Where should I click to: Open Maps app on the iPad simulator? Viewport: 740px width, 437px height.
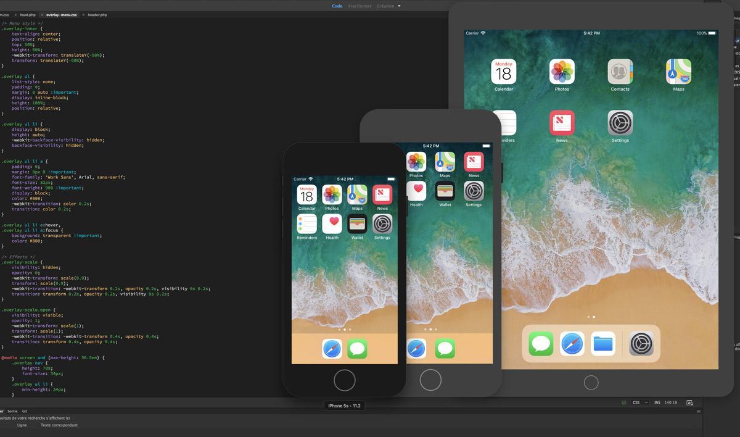pyautogui.click(x=678, y=72)
